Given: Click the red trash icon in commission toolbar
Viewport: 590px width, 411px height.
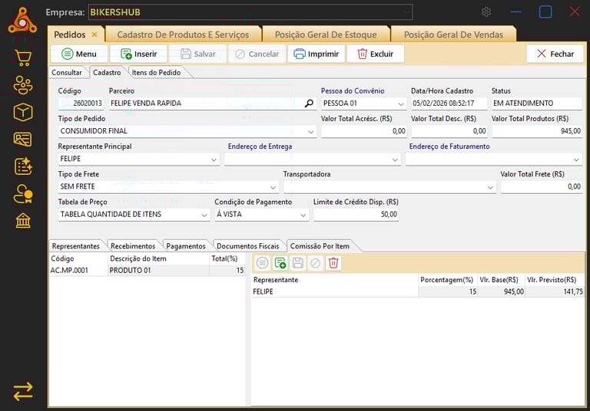Looking at the screenshot, I should point(333,263).
